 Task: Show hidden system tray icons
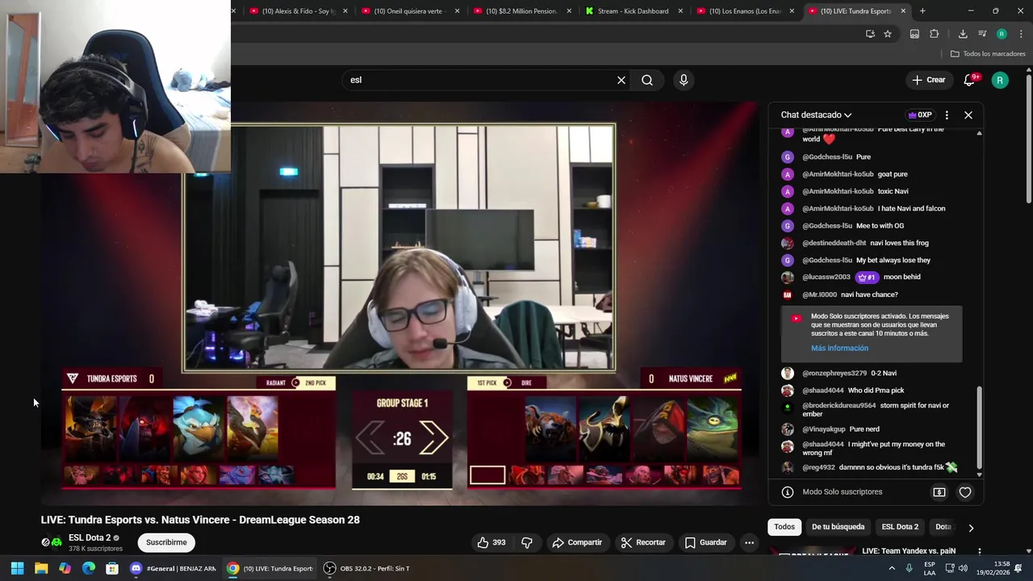[892, 568]
